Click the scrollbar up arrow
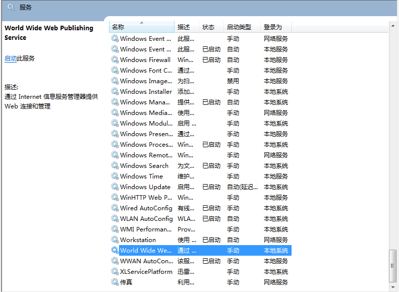The width and height of the screenshot is (399, 292). point(393,26)
